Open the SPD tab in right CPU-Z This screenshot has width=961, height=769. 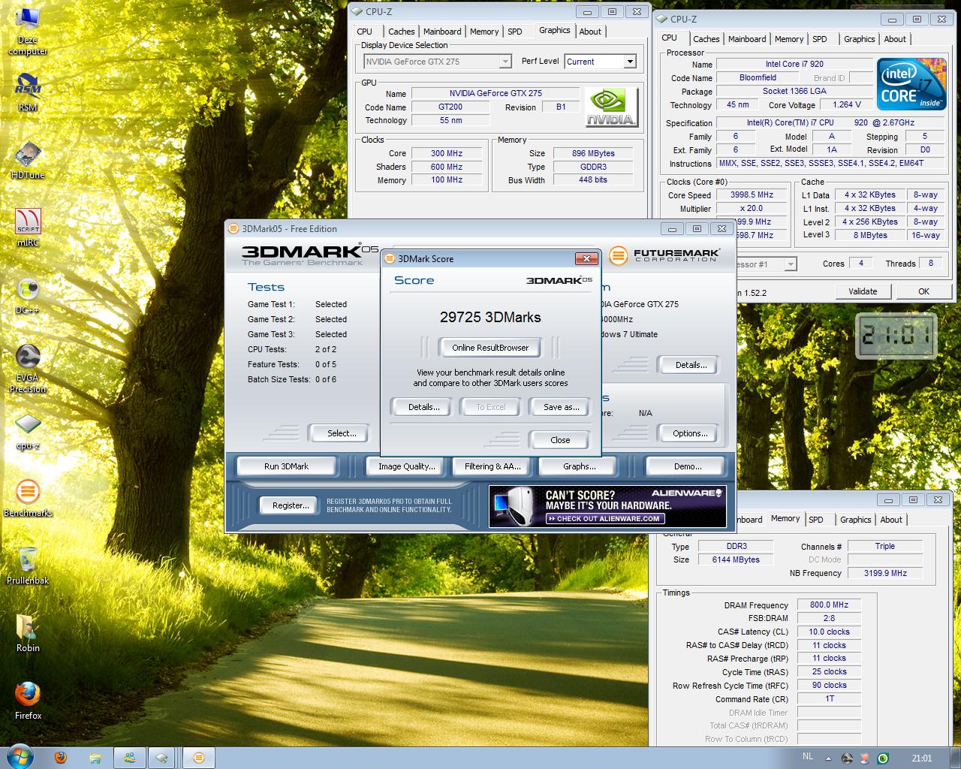(820, 39)
